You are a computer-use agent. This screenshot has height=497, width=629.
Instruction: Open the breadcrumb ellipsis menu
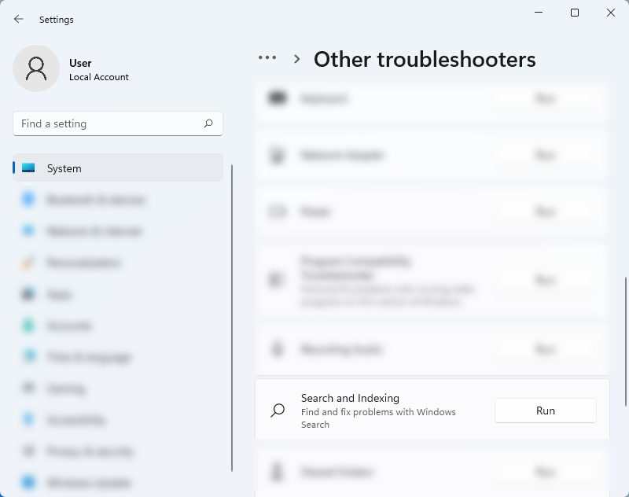pos(267,57)
